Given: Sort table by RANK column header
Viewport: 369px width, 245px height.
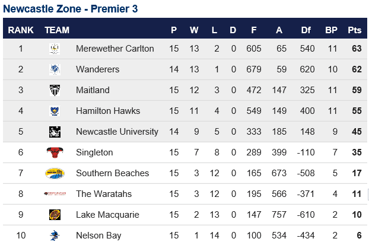Looking at the screenshot, I should click(21, 30).
